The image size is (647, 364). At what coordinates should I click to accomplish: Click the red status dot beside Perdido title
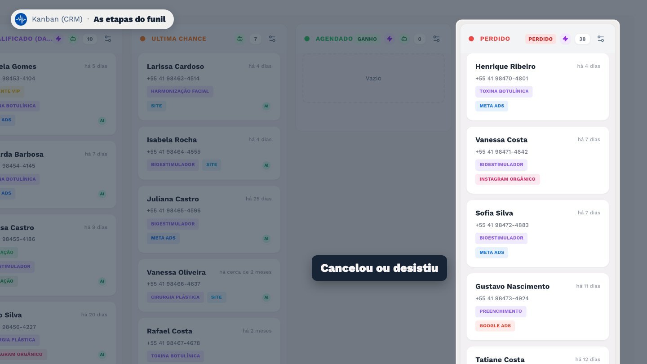click(x=471, y=39)
